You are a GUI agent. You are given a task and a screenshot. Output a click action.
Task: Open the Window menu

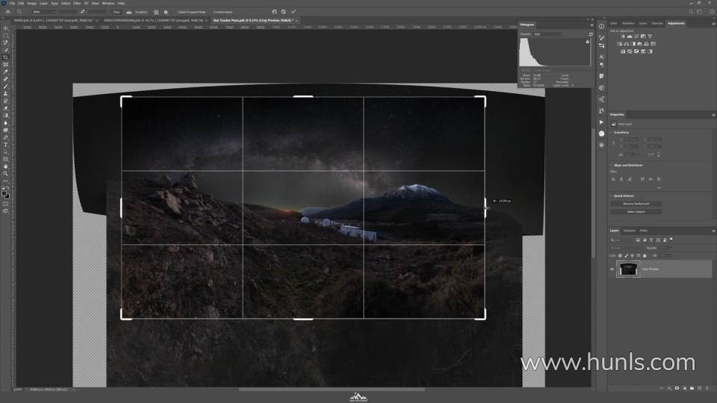click(108, 3)
